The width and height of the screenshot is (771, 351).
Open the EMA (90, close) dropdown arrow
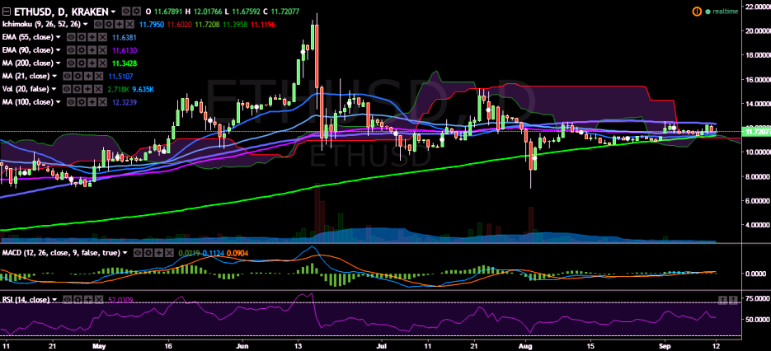(59, 50)
